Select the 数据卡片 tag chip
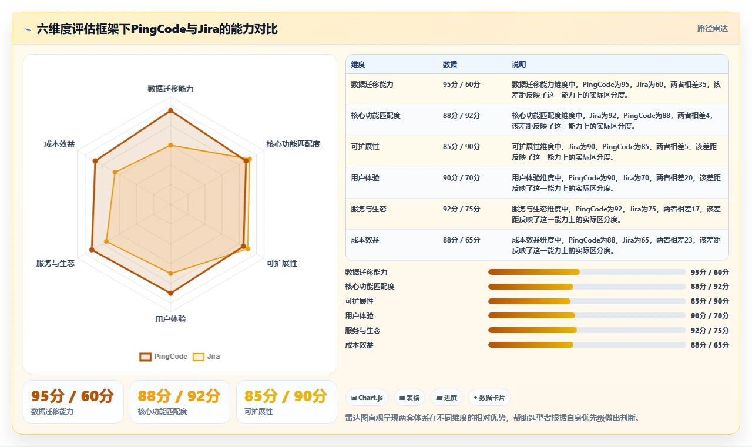Screen dimensions: 752x447 (x=489, y=398)
